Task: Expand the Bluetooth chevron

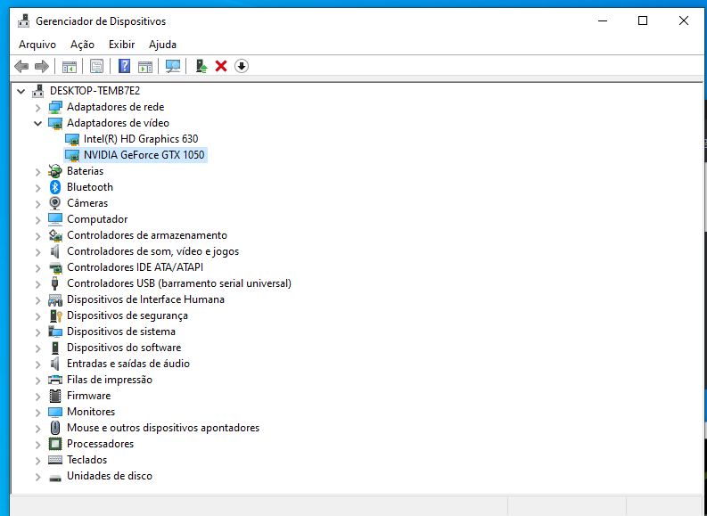Action: (37, 187)
